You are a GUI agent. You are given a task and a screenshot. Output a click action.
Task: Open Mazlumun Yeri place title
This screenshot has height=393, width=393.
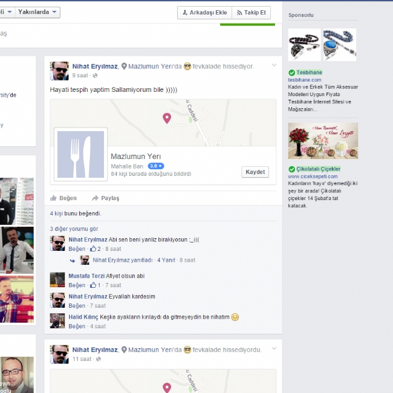pyautogui.click(x=135, y=157)
